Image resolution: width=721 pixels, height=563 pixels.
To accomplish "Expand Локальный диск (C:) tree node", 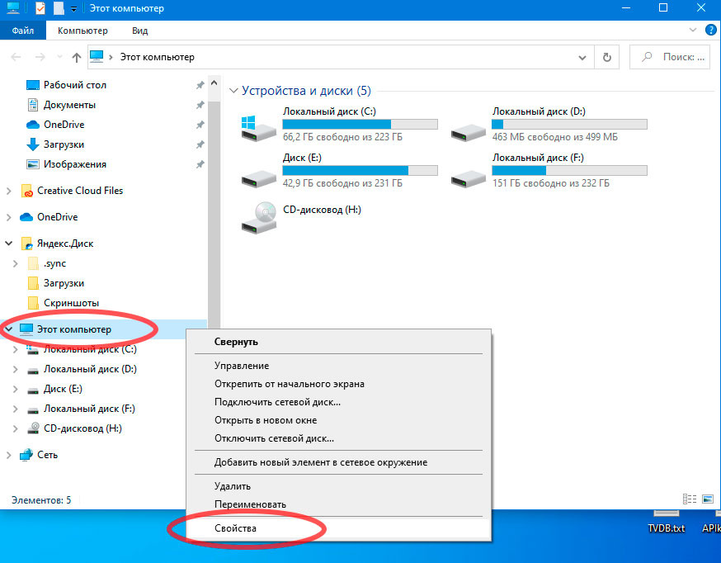I will point(15,349).
